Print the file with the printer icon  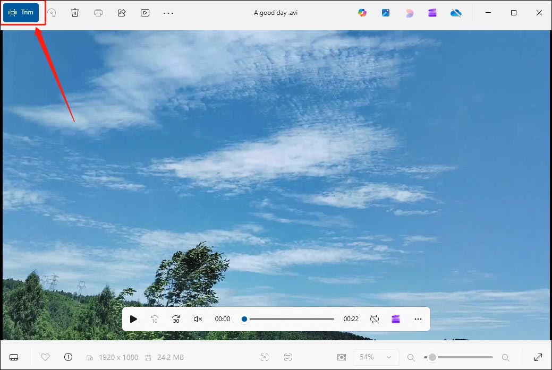(x=98, y=12)
